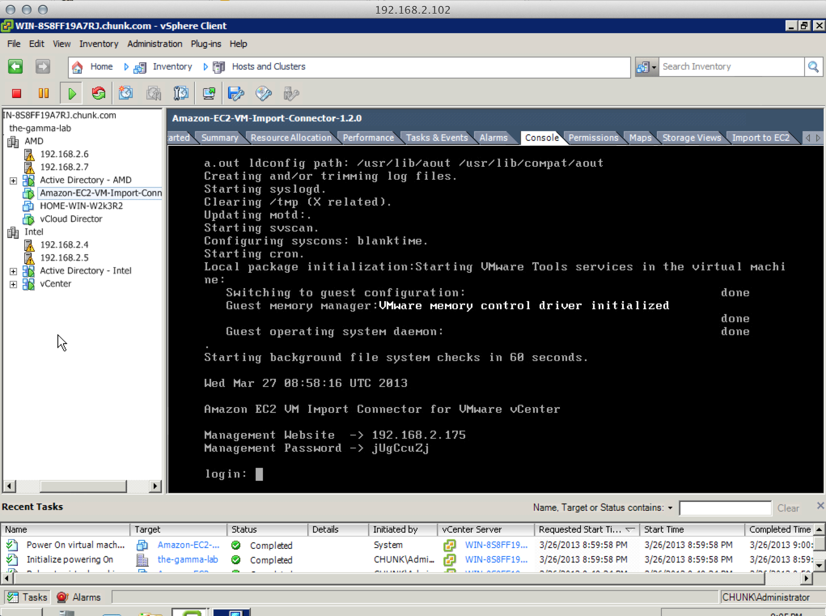Expand the vCenter tree node
826x616 pixels.
tap(13, 284)
